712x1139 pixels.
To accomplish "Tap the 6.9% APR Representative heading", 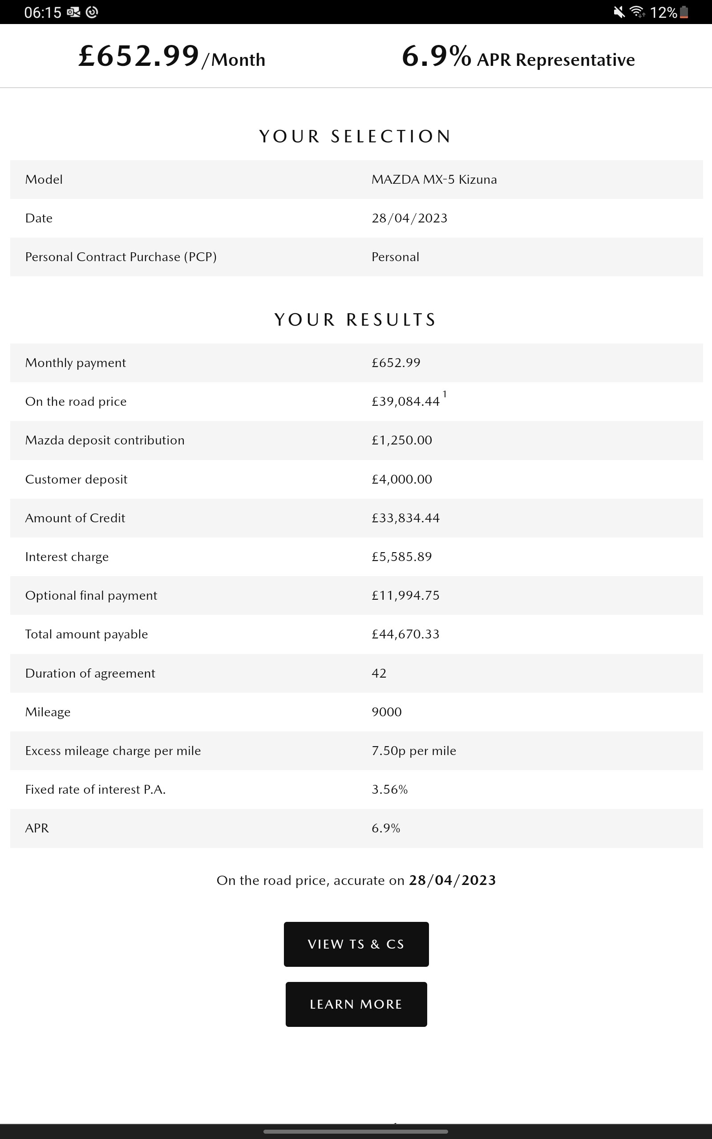I will click(518, 57).
